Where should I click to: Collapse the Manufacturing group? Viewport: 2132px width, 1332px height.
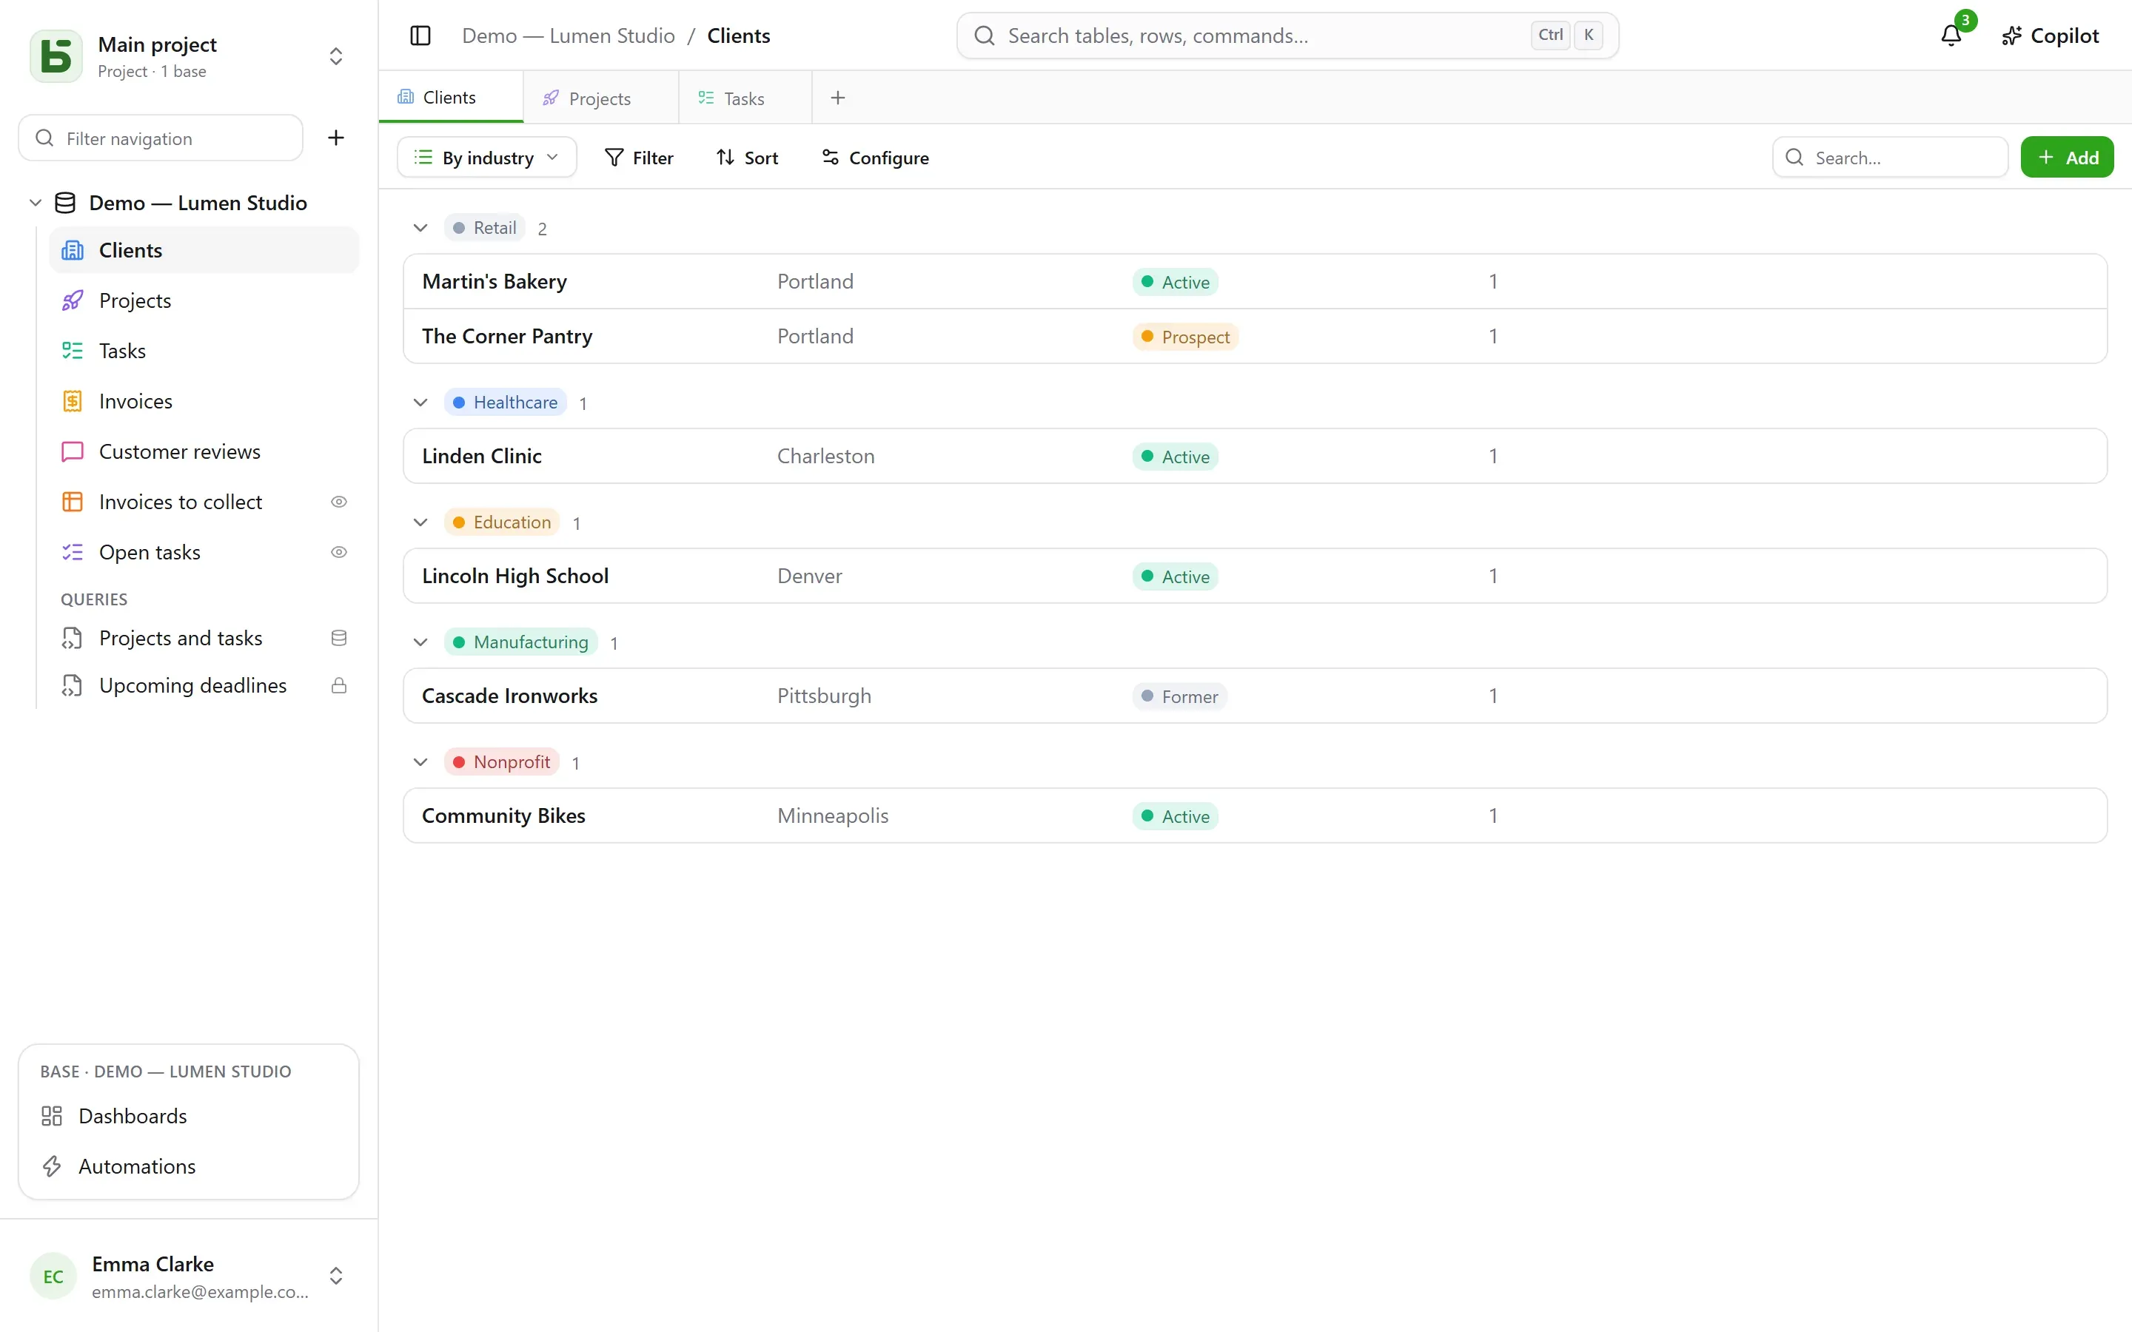[x=420, y=642]
